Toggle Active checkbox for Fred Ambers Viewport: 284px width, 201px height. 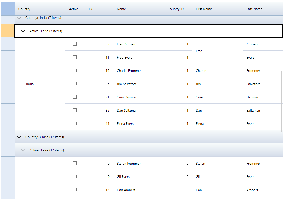(x=75, y=44)
